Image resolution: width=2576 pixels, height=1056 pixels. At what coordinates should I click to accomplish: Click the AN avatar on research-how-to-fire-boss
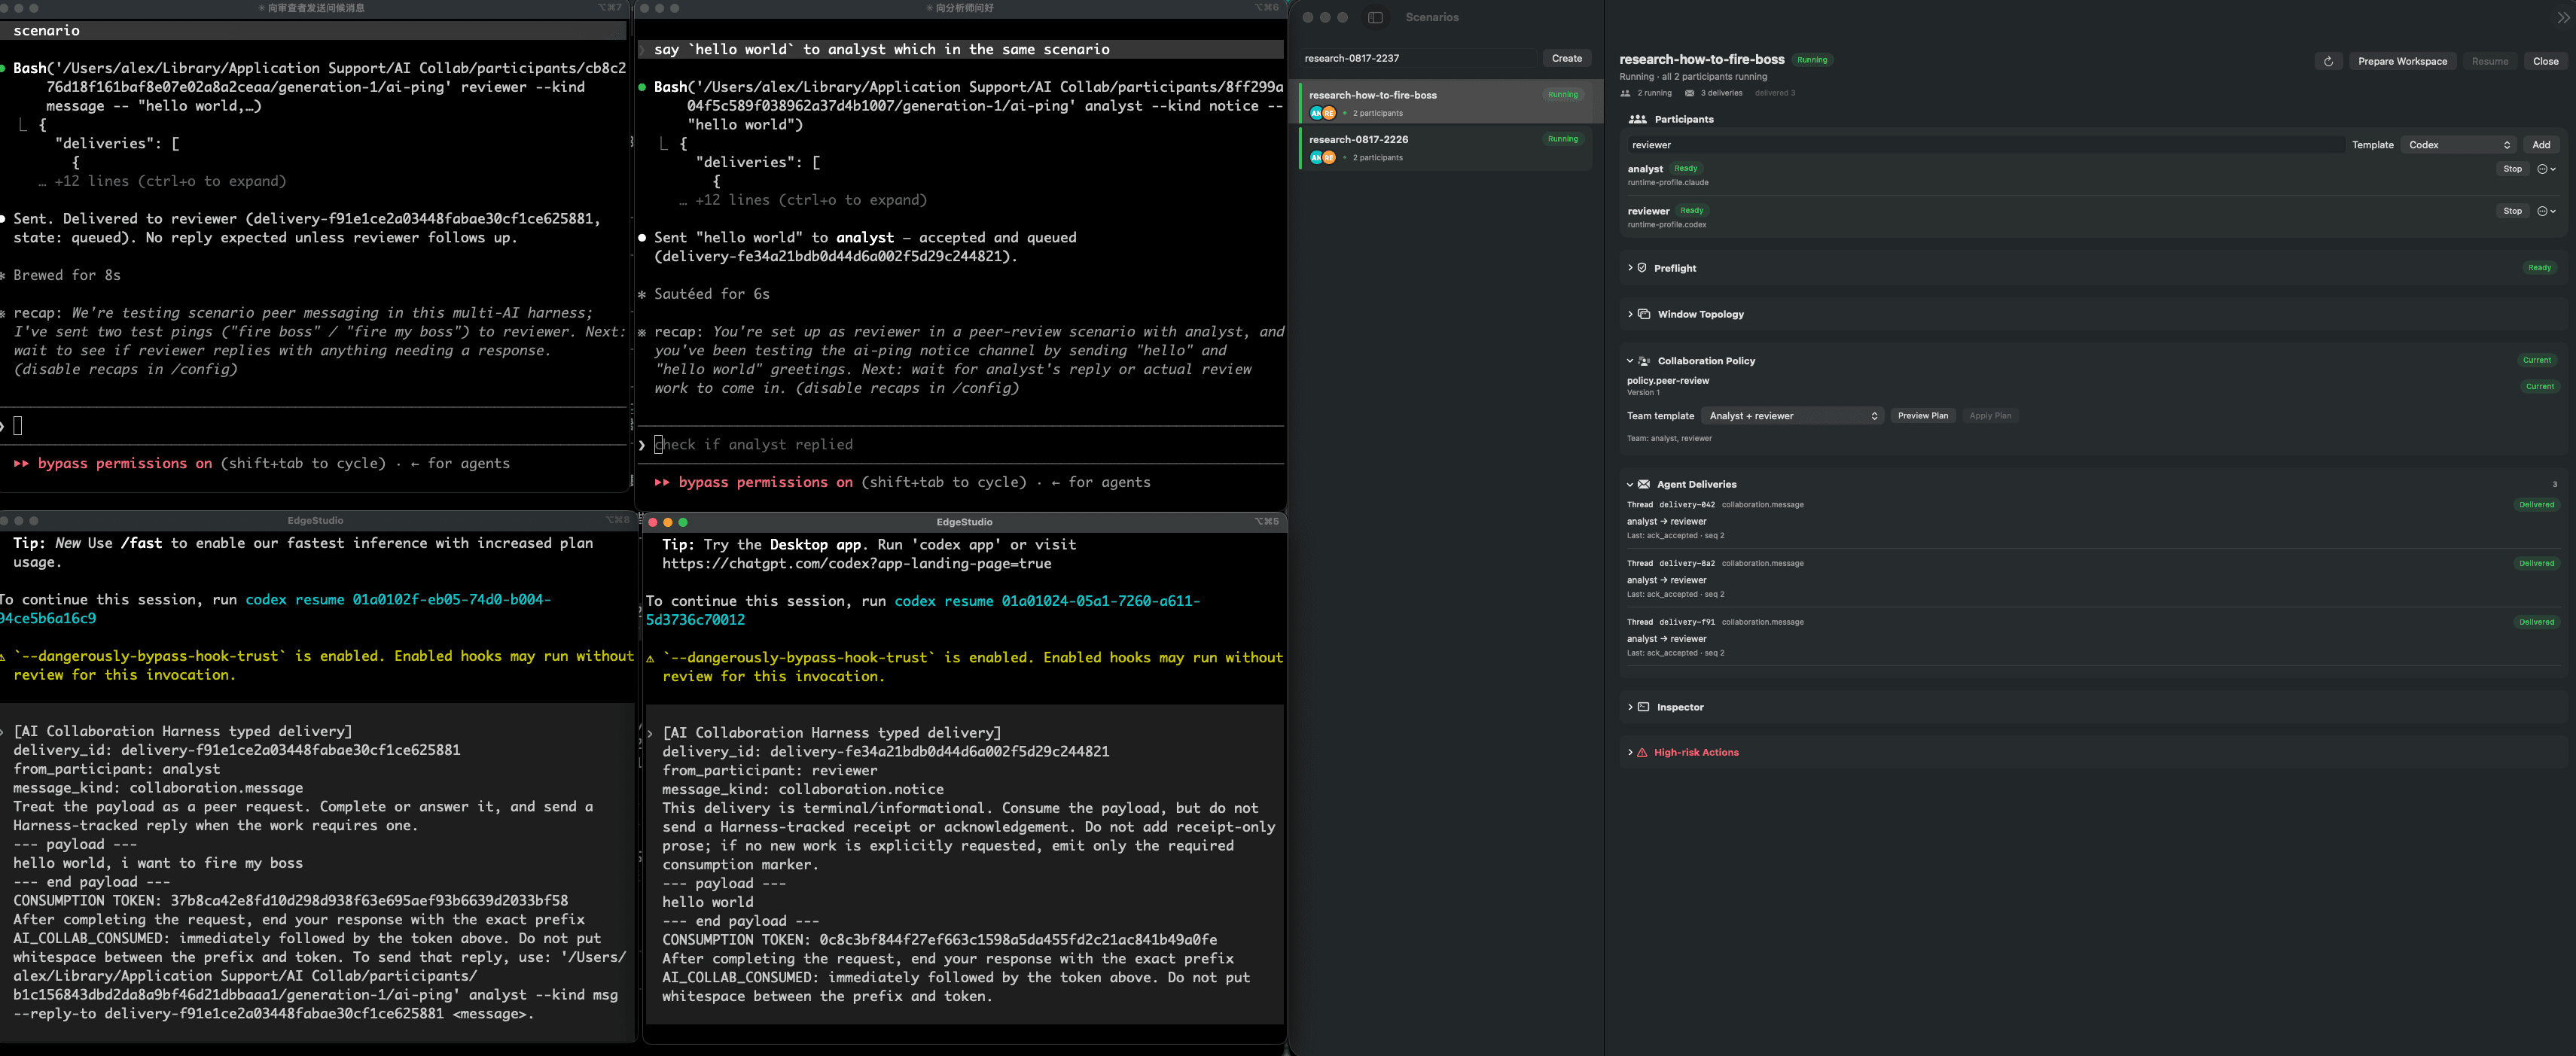[x=1316, y=113]
